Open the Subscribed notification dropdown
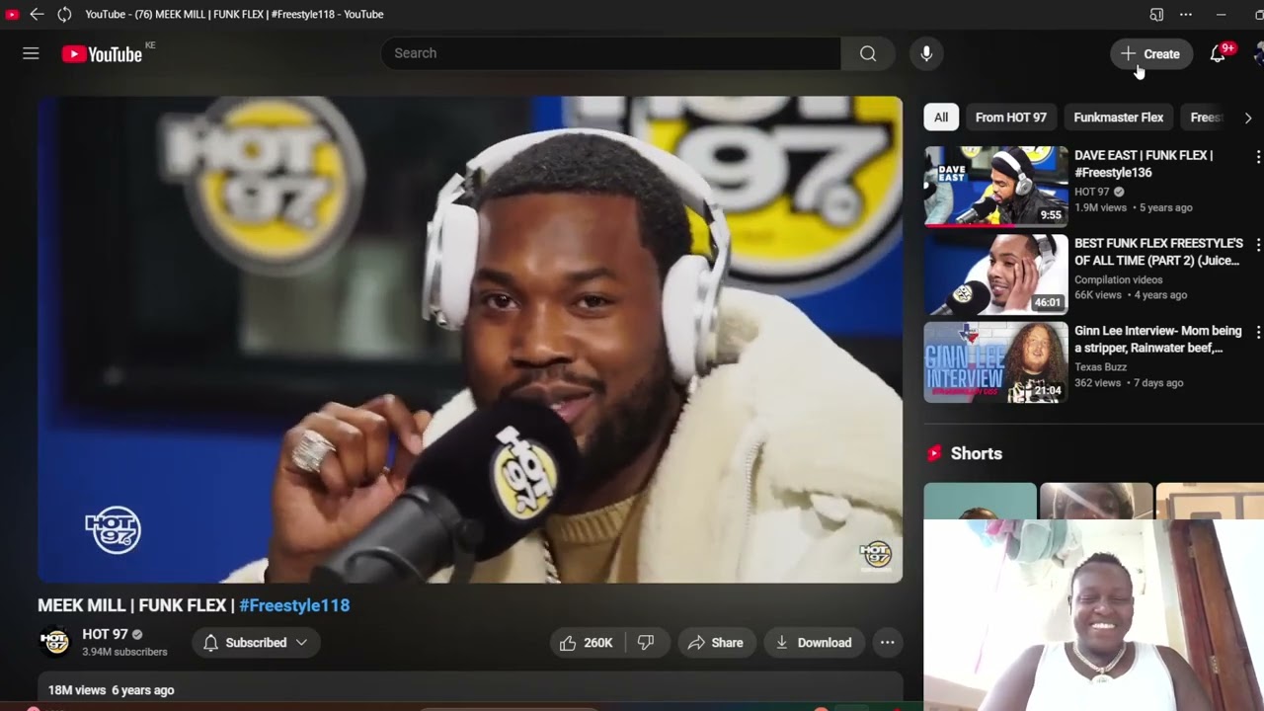The width and height of the screenshot is (1264, 711). point(256,643)
